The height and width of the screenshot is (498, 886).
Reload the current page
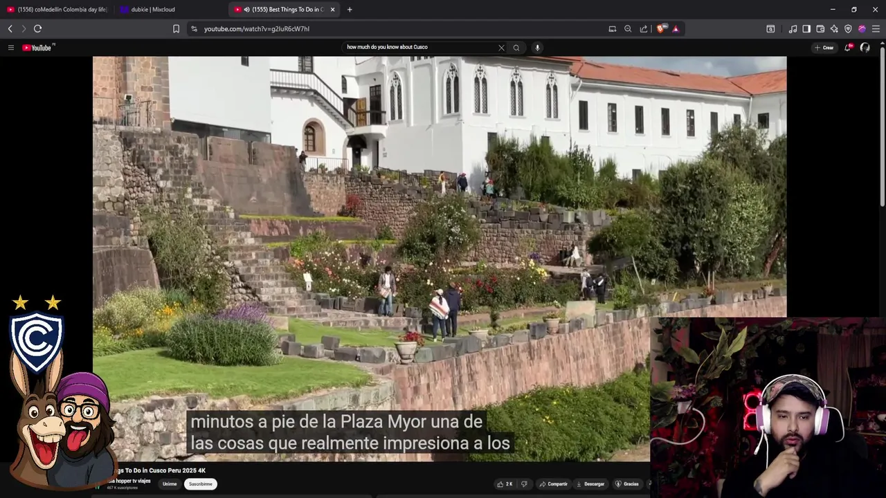click(38, 28)
